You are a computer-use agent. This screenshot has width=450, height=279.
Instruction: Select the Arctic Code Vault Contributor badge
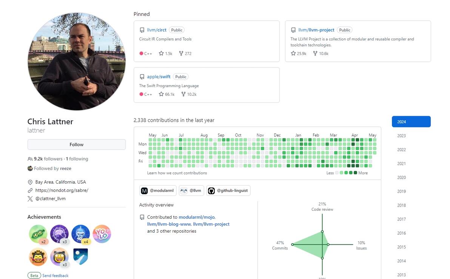pyautogui.click(x=80, y=256)
